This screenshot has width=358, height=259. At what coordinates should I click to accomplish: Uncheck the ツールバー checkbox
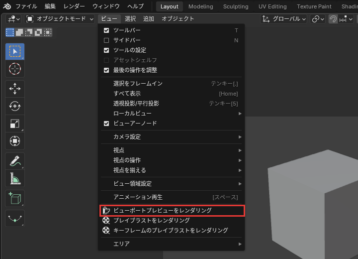click(106, 30)
